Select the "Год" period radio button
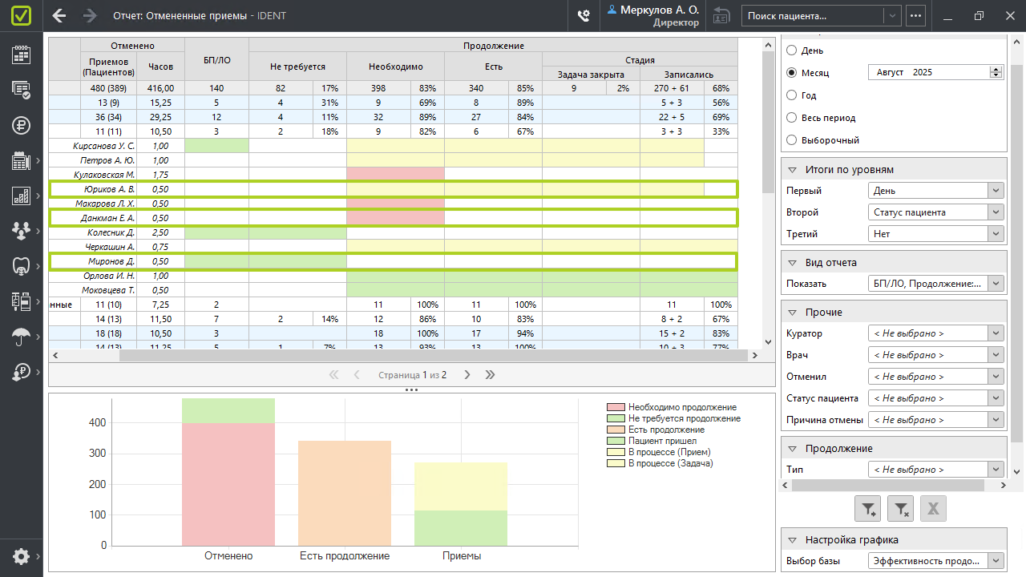The height and width of the screenshot is (577, 1026). click(x=792, y=95)
